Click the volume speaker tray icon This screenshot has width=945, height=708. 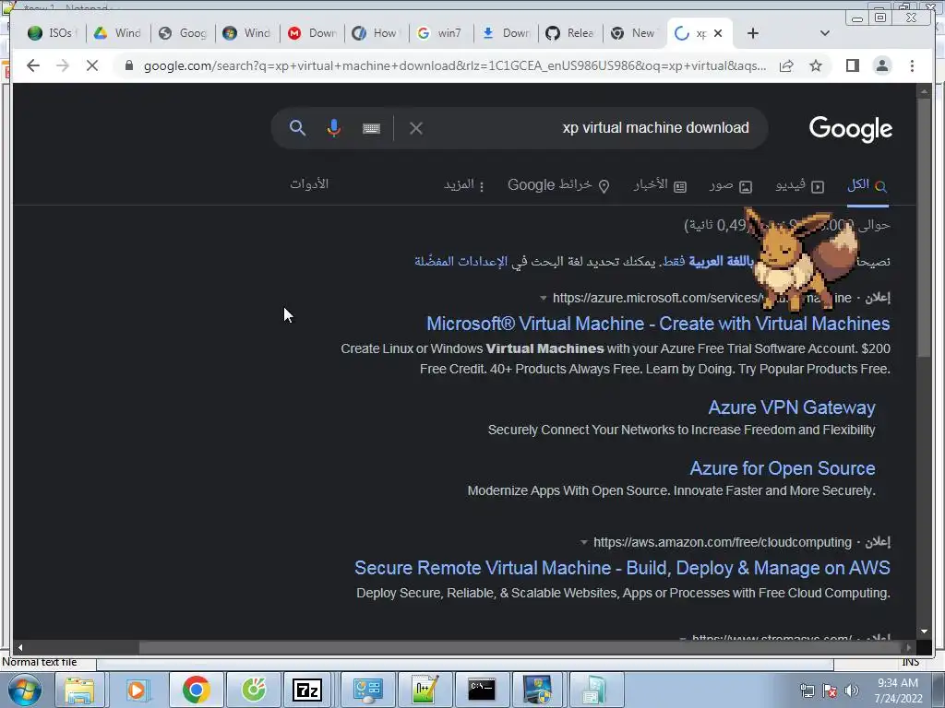click(x=851, y=691)
